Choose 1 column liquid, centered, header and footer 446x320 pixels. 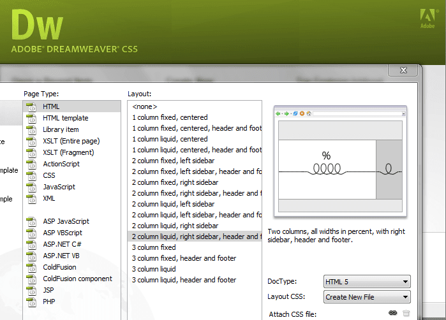pos(195,150)
